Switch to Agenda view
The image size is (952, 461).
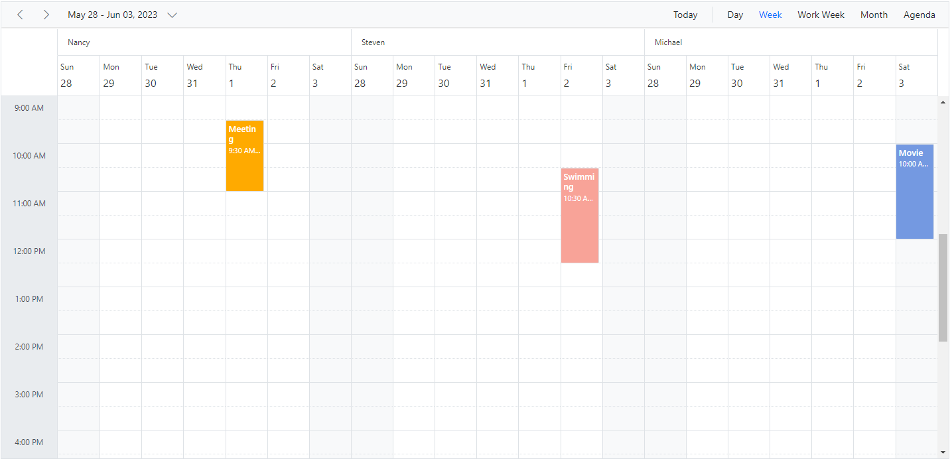tap(919, 15)
